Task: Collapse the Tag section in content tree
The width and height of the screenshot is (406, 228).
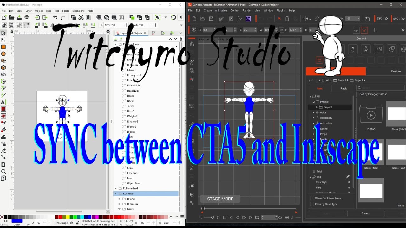Action: click(x=311, y=177)
